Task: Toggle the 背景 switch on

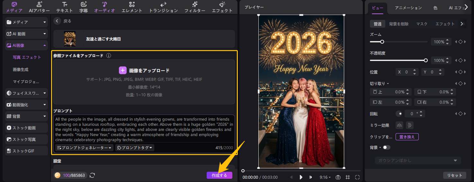Action: pyautogui.click(x=386, y=147)
